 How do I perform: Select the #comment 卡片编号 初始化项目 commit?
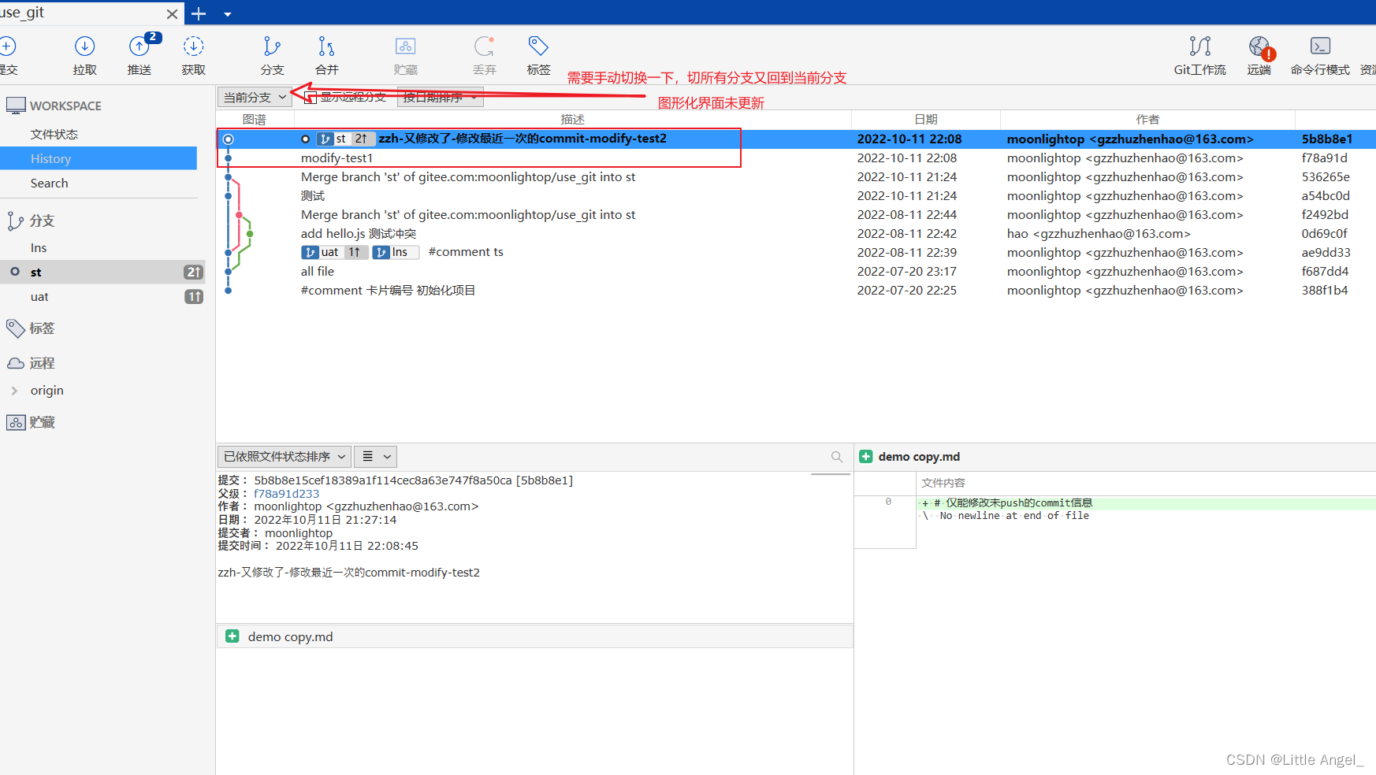(x=796, y=290)
